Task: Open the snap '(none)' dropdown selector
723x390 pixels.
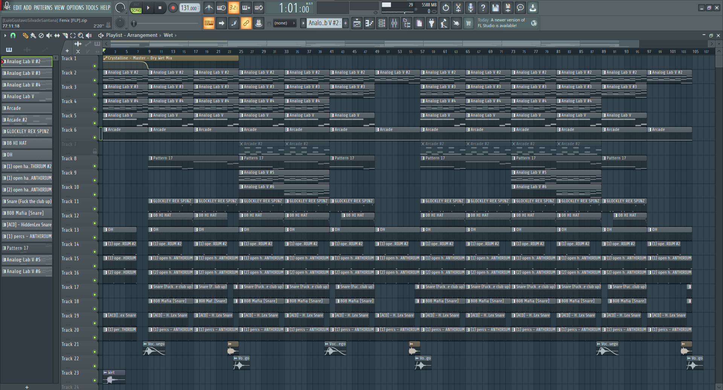Action: [x=285, y=23]
